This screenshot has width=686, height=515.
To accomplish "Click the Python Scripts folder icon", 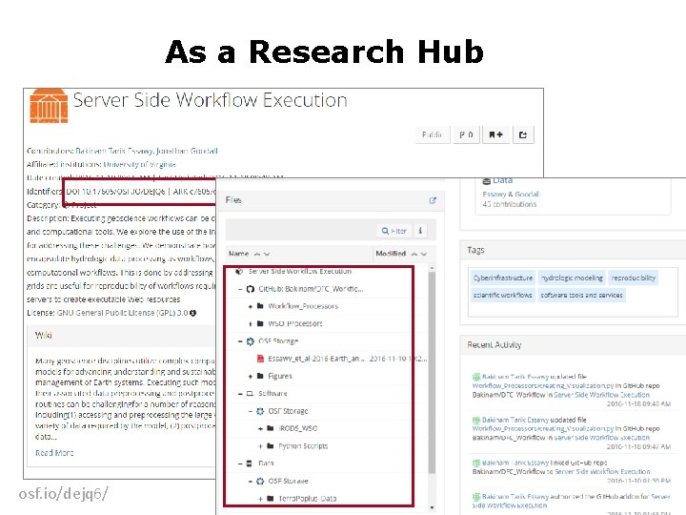I will click(271, 445).
